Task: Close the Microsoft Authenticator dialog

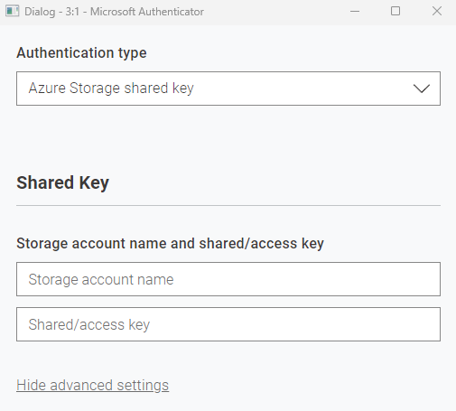Action: 437,12
